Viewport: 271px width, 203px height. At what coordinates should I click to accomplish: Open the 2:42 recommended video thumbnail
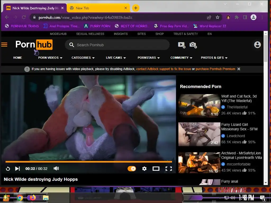199,134
